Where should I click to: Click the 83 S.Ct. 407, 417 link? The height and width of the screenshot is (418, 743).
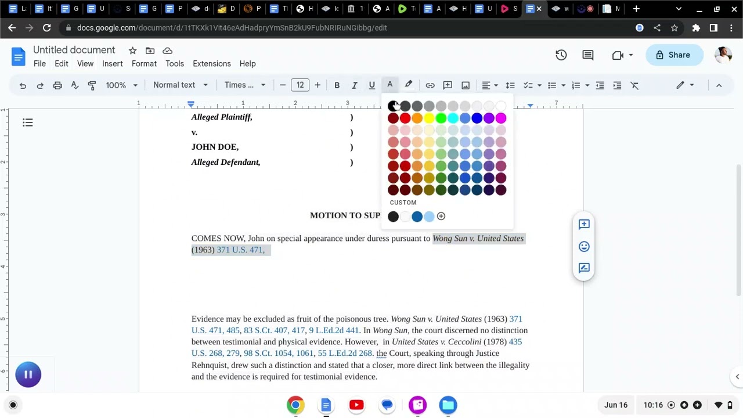pos(275,330)
